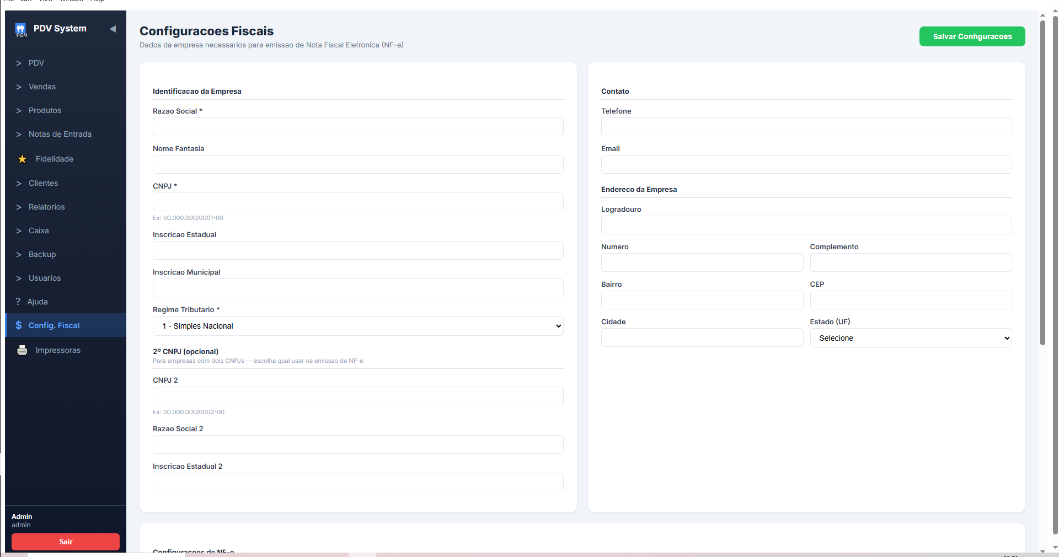The width and height of the screenshot is (1059, 557).
Task: Go to Notas de Entrada page
Action: click(x=60, y=134)
